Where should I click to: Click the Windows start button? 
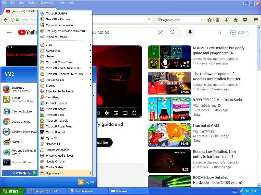[x=12, y=191]
